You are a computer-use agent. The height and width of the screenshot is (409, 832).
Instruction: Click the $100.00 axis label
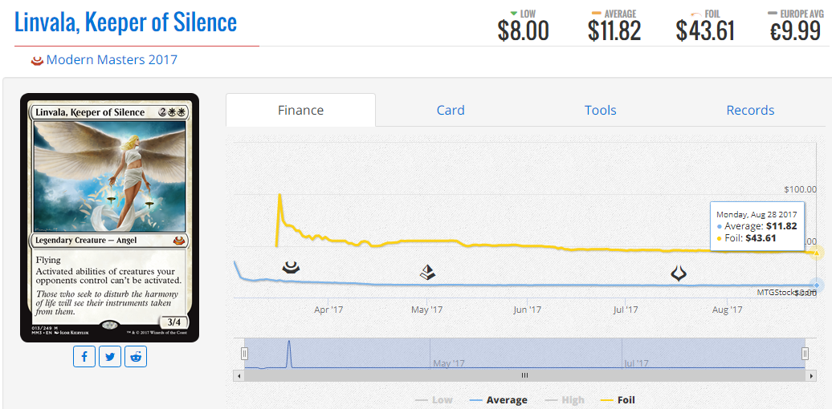click(799, 189)
